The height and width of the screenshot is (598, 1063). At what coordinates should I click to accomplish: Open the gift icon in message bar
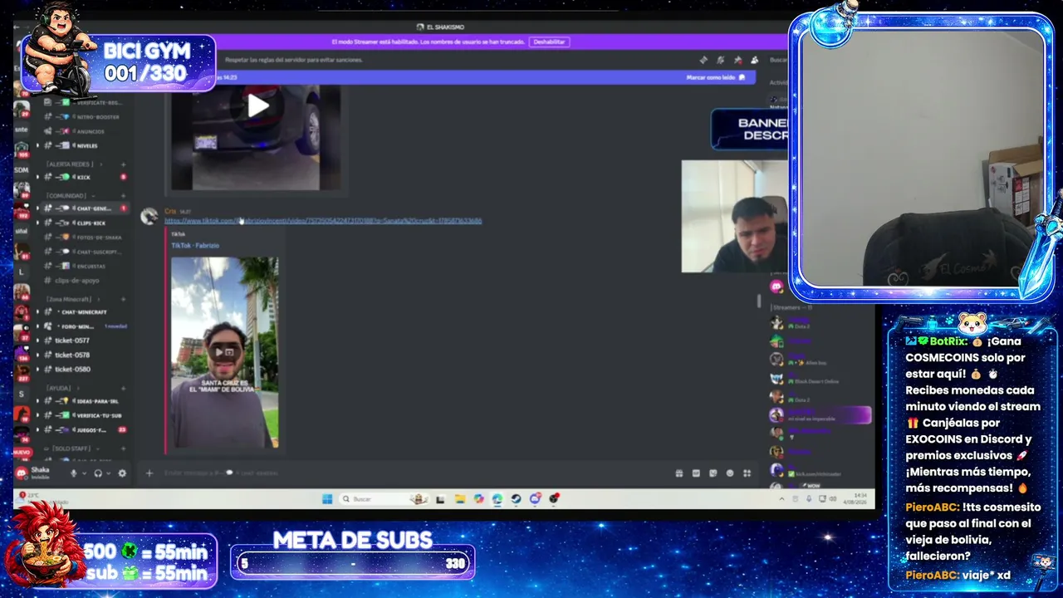(x=679, y=473)
